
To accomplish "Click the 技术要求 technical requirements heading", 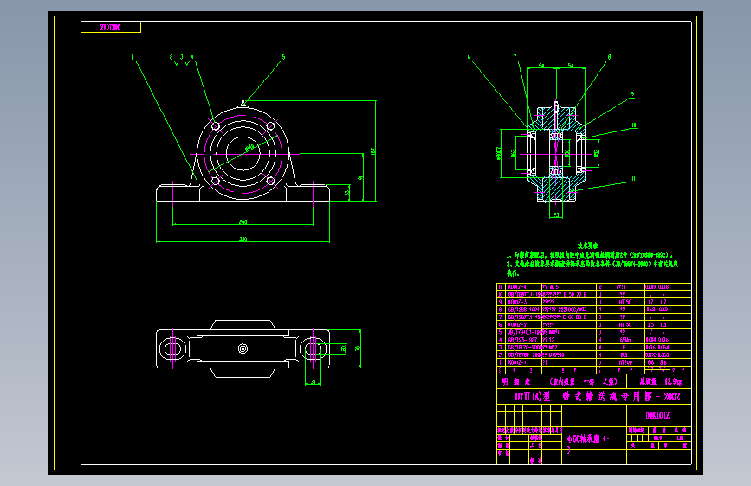I will tap(587, 246).
